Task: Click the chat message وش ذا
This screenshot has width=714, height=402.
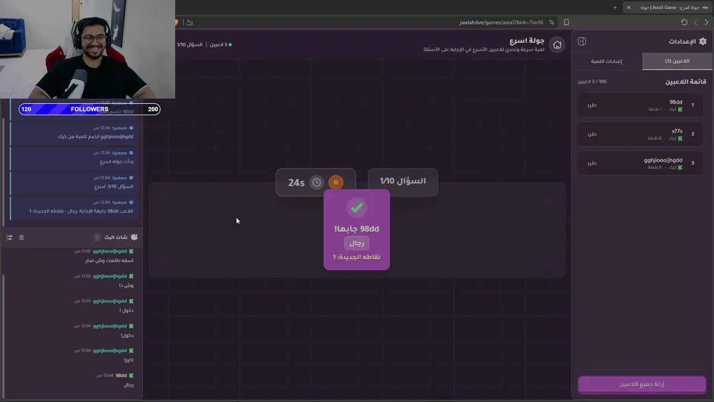Action: pos(126,285)
